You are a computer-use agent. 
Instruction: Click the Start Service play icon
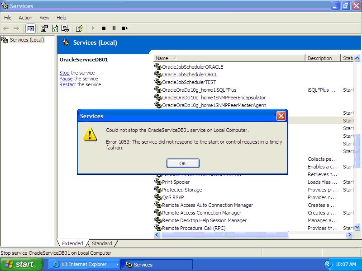tap(93, 28)
